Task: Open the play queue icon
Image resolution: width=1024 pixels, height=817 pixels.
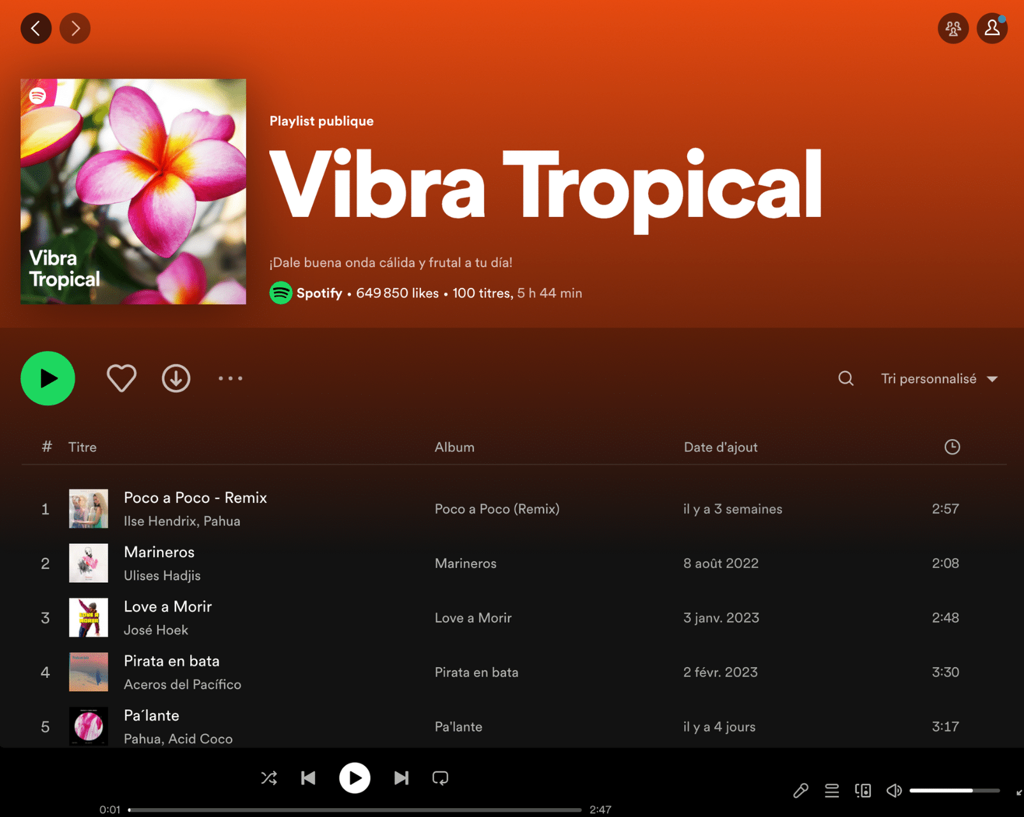Action: [832, 791]
